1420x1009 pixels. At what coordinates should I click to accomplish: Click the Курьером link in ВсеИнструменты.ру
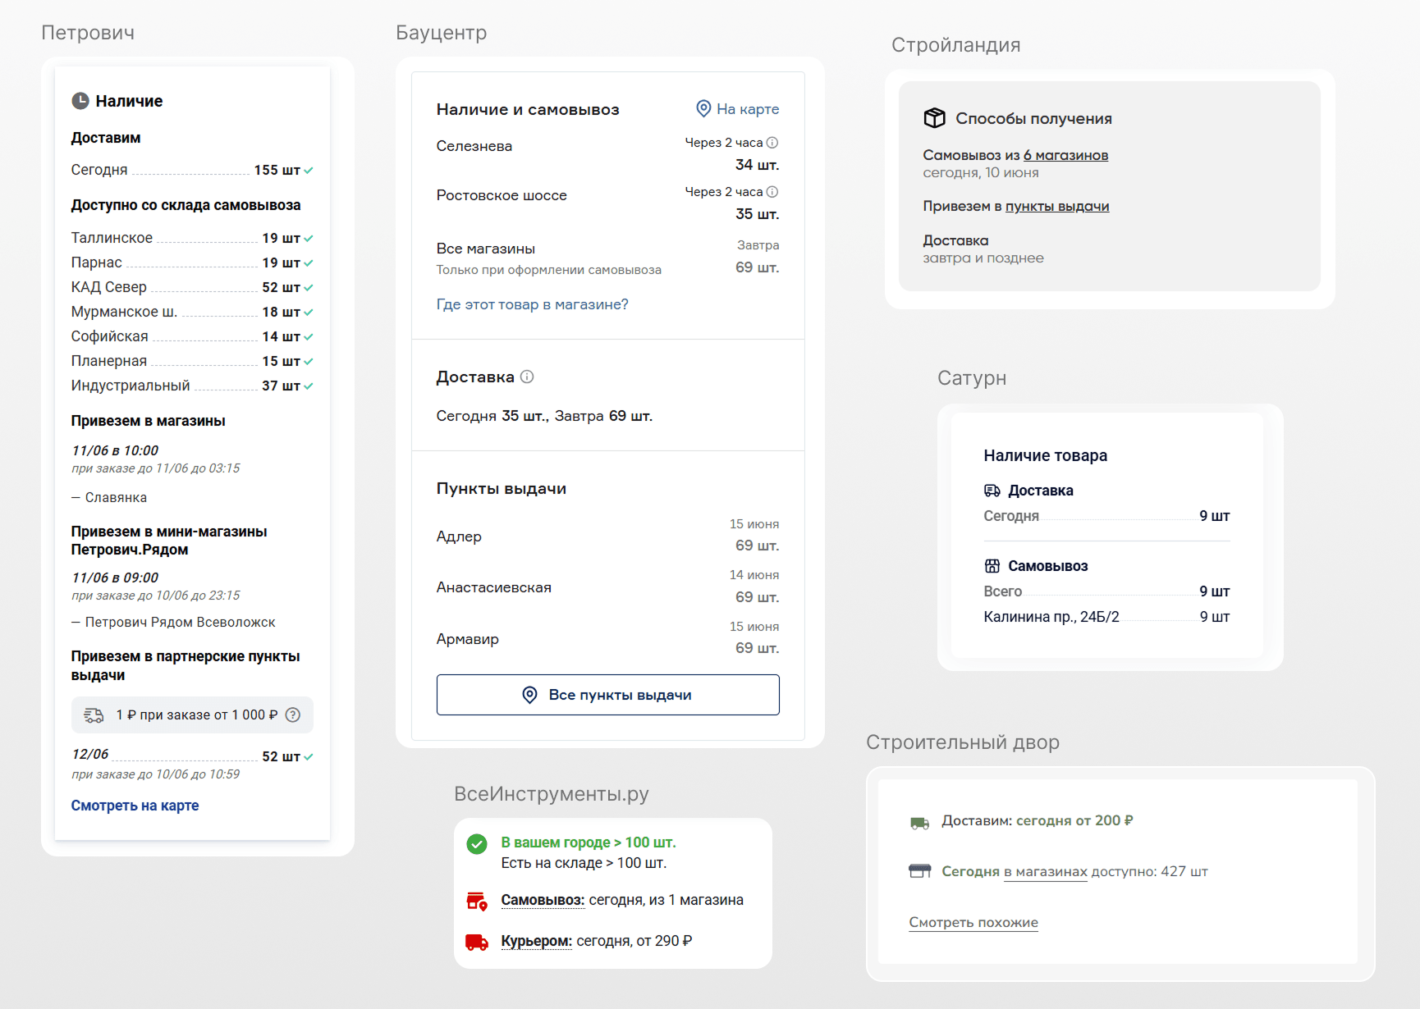coord(536,941)
